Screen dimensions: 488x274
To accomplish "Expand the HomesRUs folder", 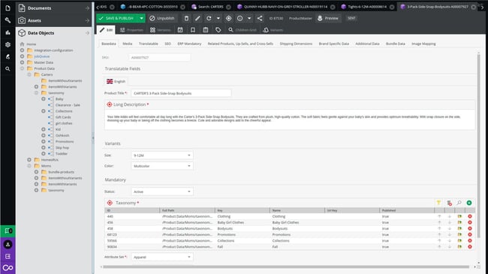I will pyautogui.click(x=29, y=160).
